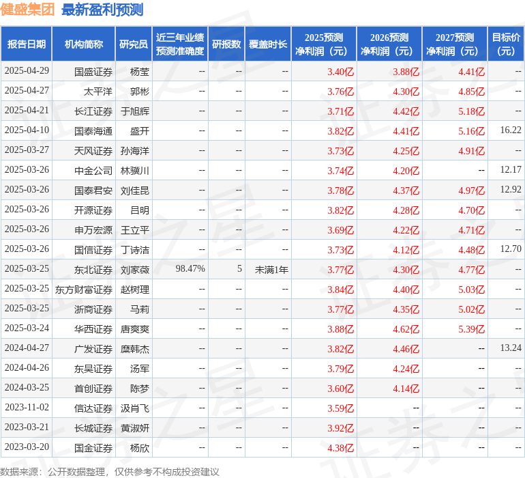Select the 机构简称 column header
This screenshot has width=525, height=478.
point(84,44)
